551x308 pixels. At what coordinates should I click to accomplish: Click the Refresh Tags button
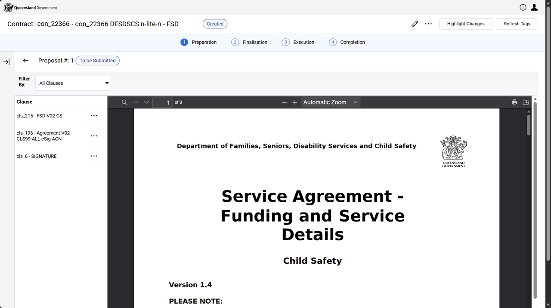point(517,24)
